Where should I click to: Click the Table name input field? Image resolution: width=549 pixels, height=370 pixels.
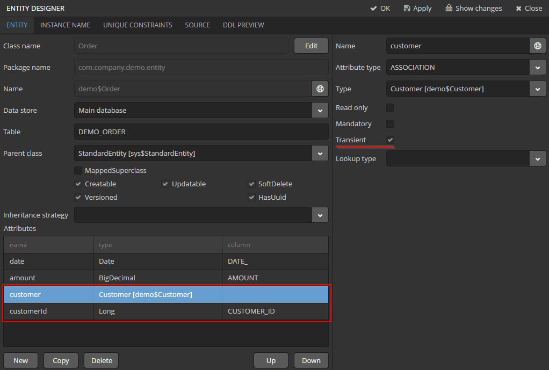(200, 132)
